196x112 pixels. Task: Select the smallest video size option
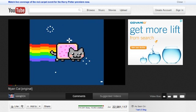pyautogui.click(x=164, y=96)
